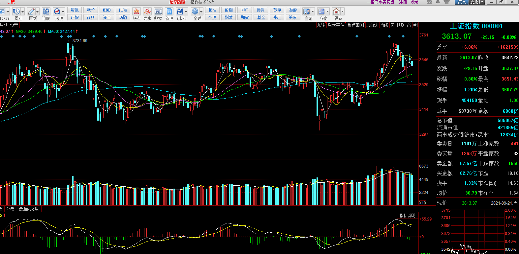Viewport: 519px width, 254px height.
Task: Select the 画线 pencil drawing tool
Action: pyautogui.click(x=31, y=12)
